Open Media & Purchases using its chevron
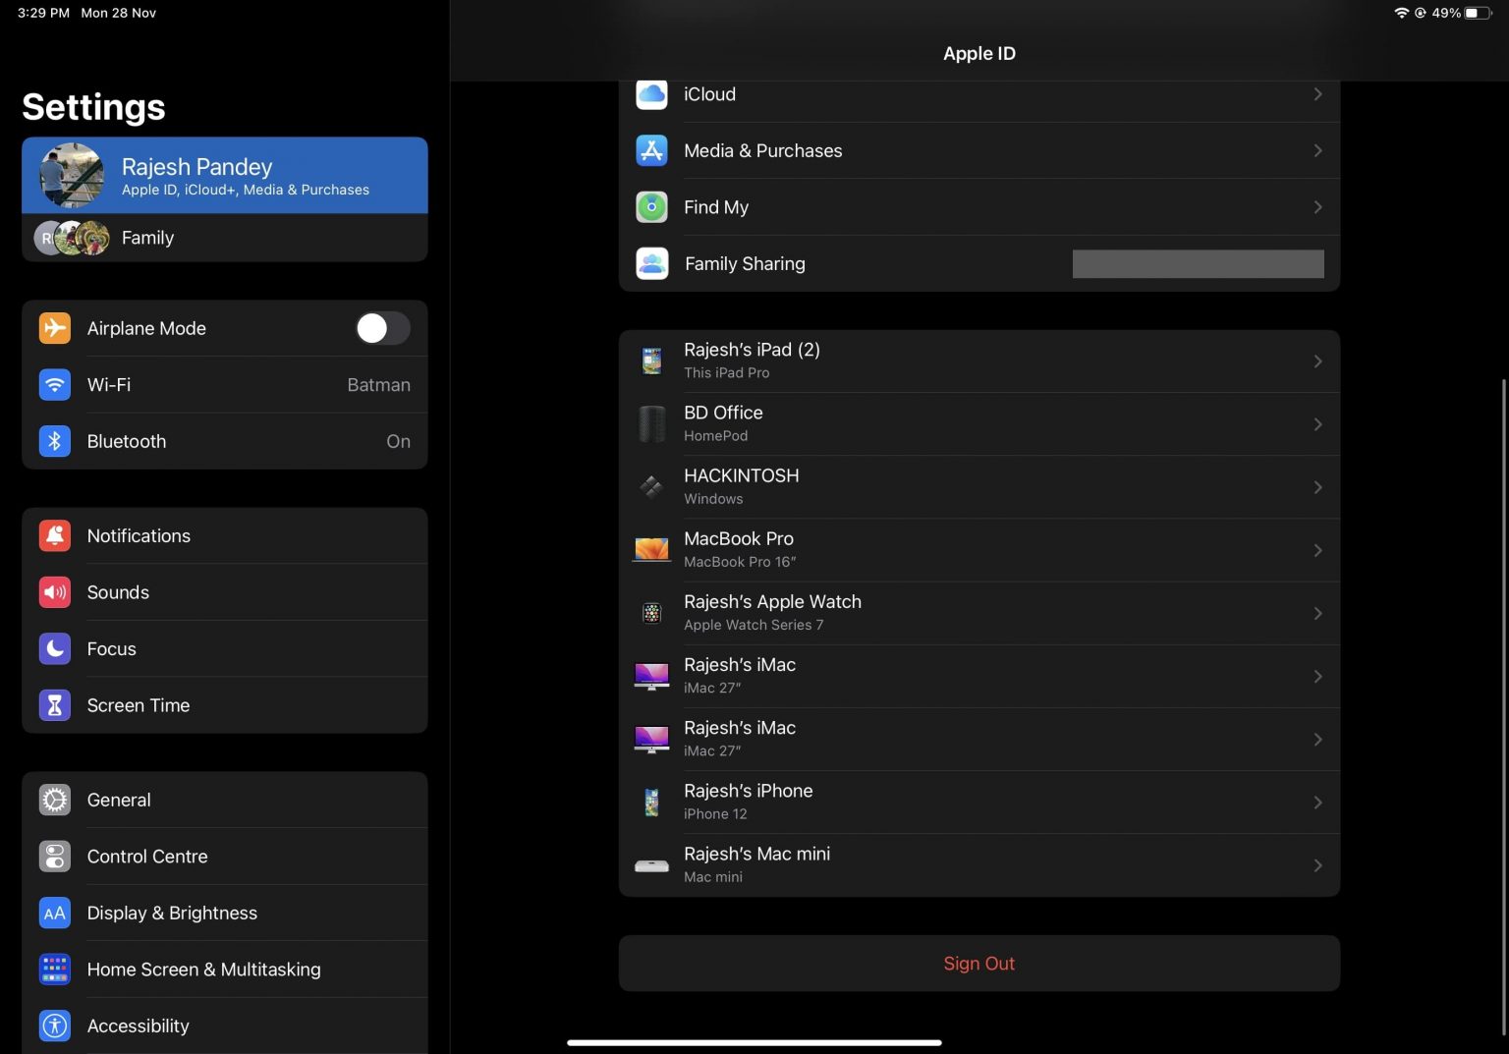The image size is (1509, 1054). [x=1317, y=150]
